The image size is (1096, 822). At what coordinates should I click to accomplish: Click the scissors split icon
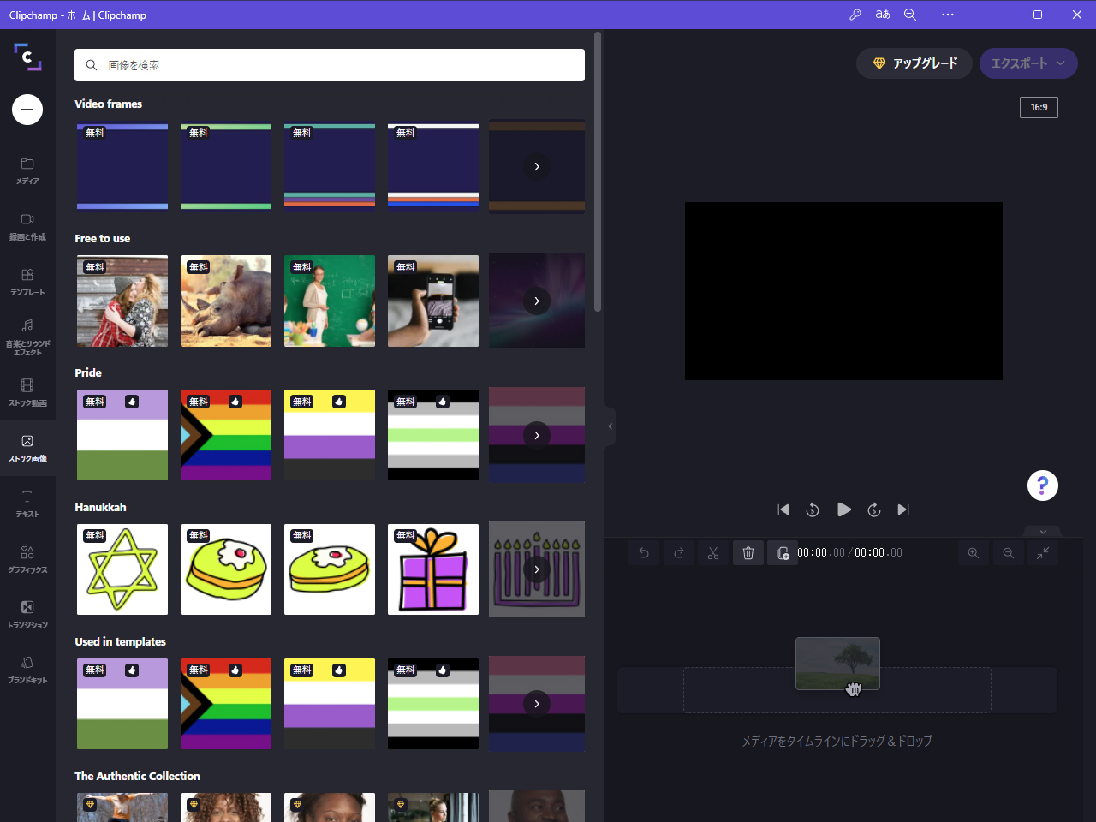click(x=713, y=553)
